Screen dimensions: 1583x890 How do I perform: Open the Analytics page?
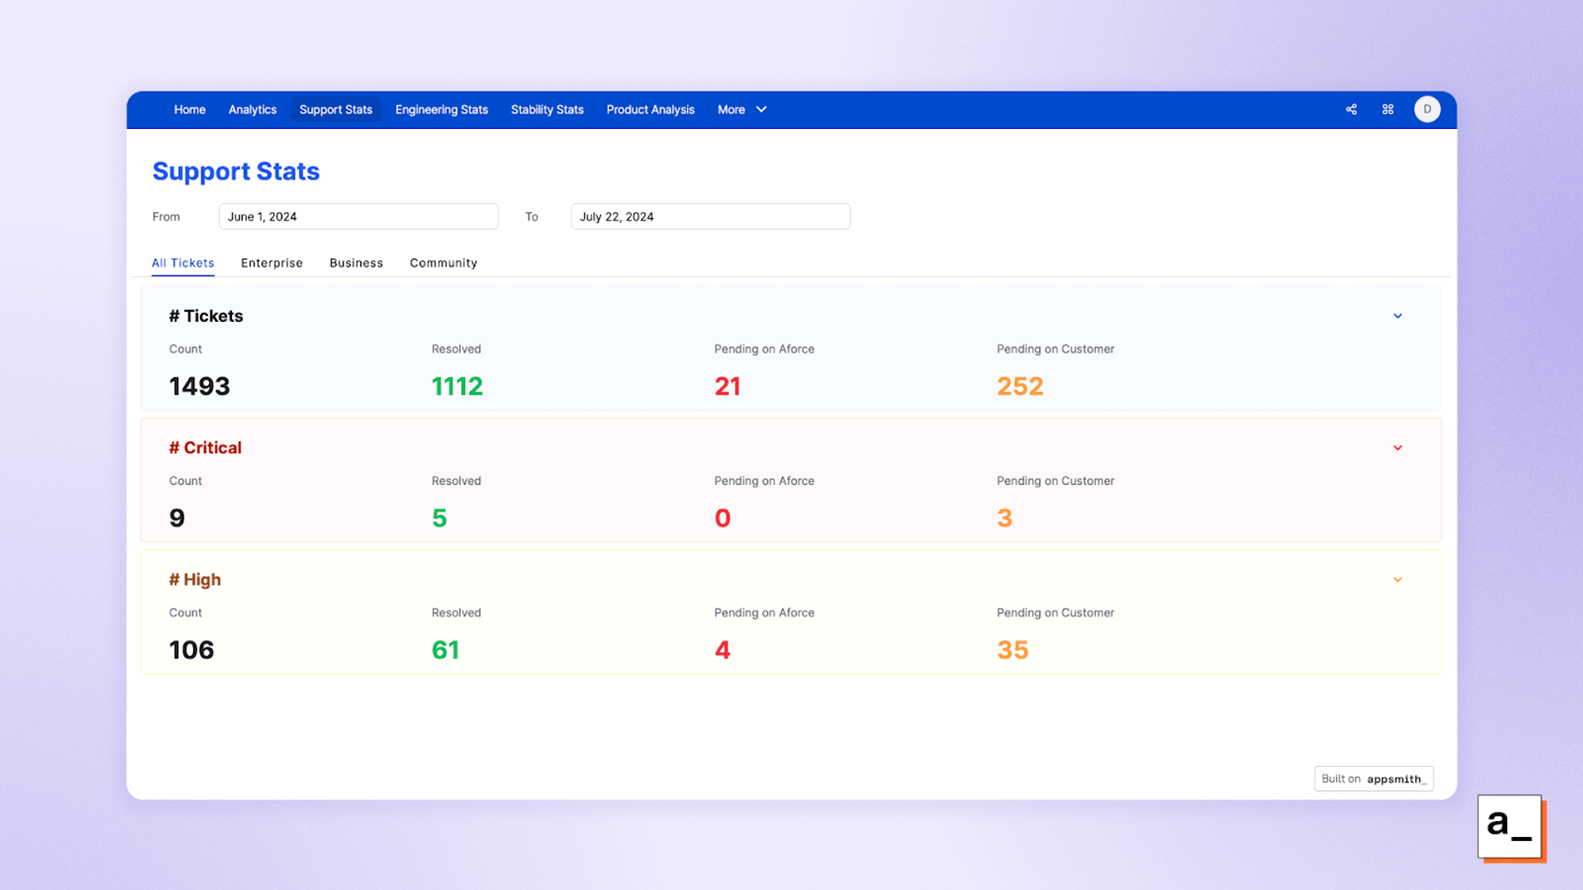point(252,109)
